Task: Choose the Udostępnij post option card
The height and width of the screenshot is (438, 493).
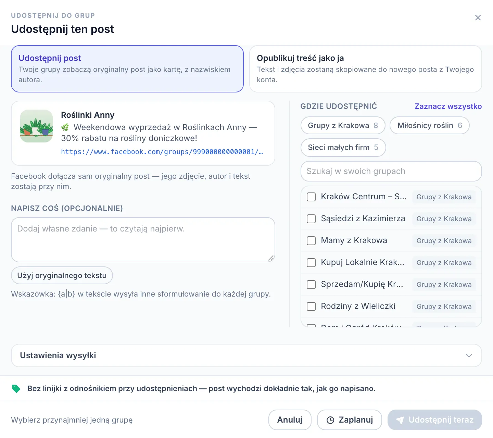Action: (127, 69)
